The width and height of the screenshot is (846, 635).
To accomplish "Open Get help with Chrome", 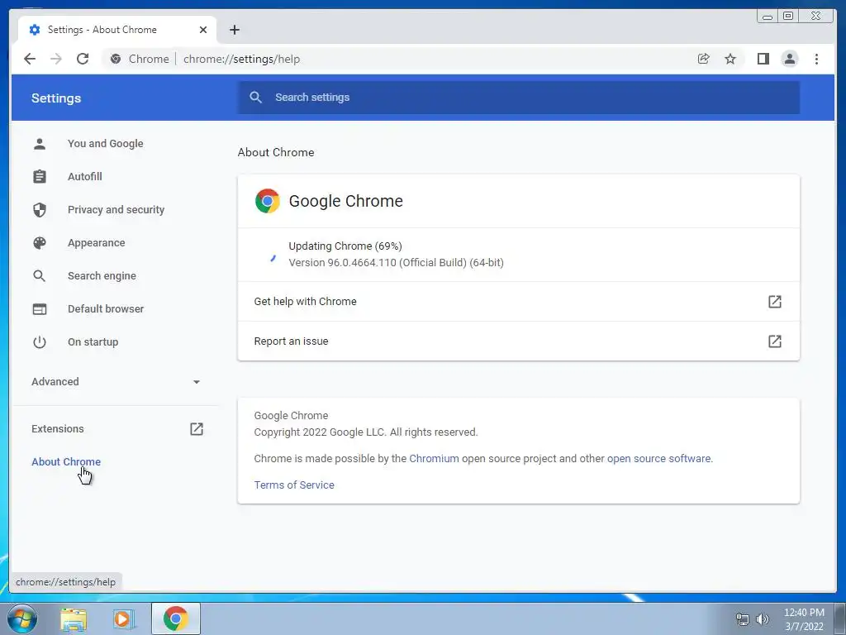I will 519,301.
